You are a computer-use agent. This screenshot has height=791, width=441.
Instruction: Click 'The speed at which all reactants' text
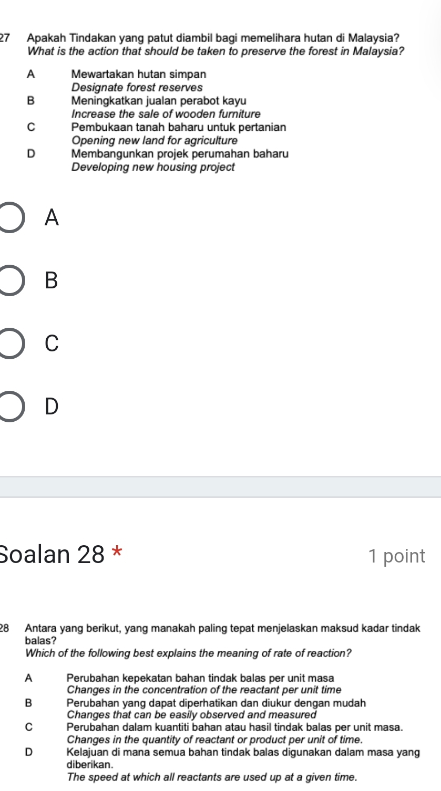(212, 776)
